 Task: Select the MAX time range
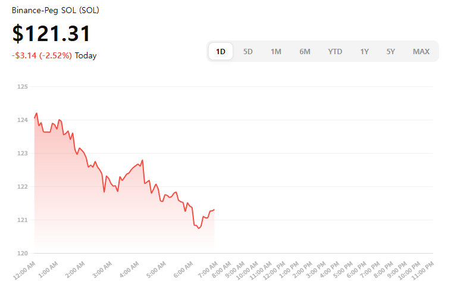(421, 51)
